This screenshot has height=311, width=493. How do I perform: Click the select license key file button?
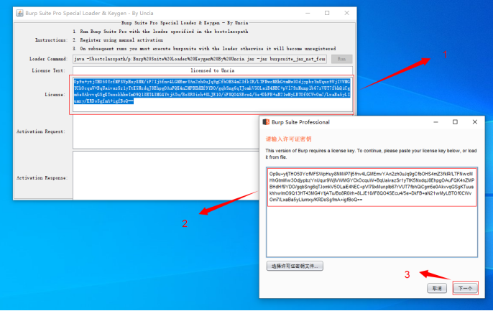pos(295,266)
